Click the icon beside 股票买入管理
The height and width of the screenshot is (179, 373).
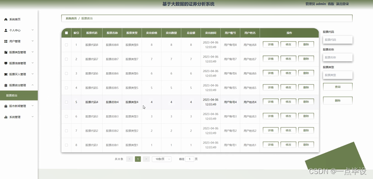(x=6, y=74)
